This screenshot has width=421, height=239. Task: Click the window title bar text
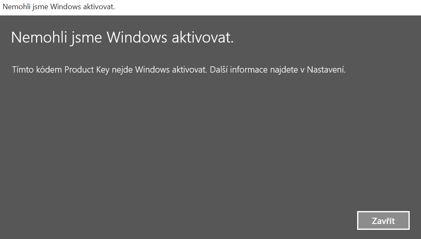click(x=58, y=7)
